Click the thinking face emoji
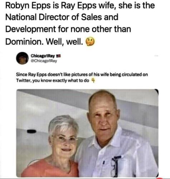This screenshot has height=179, width=170. (x=90, y=42)
